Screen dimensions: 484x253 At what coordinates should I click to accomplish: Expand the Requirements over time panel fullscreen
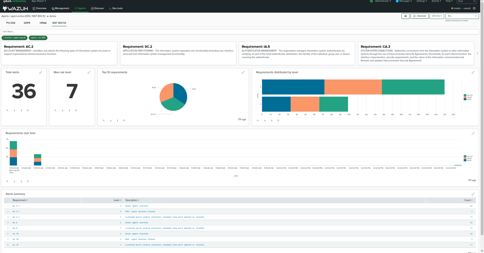tap(473, 133)
